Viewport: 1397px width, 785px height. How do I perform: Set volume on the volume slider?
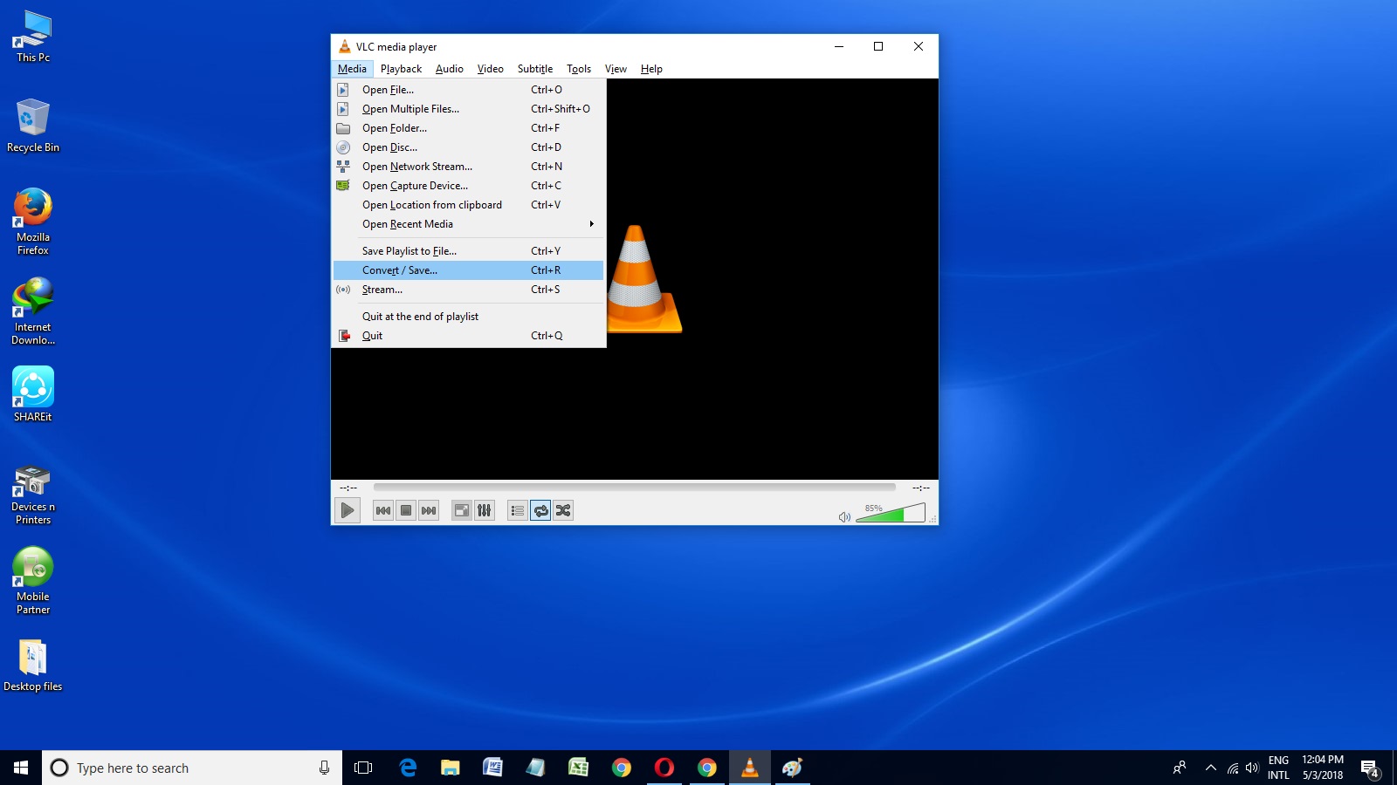[x=891, y=513]
